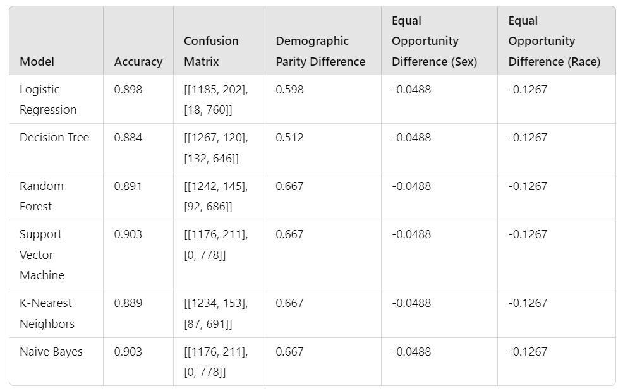This screenshot has width=623, height=391.
Task: Click the Accuracy column header
Action: coord(138,61)
